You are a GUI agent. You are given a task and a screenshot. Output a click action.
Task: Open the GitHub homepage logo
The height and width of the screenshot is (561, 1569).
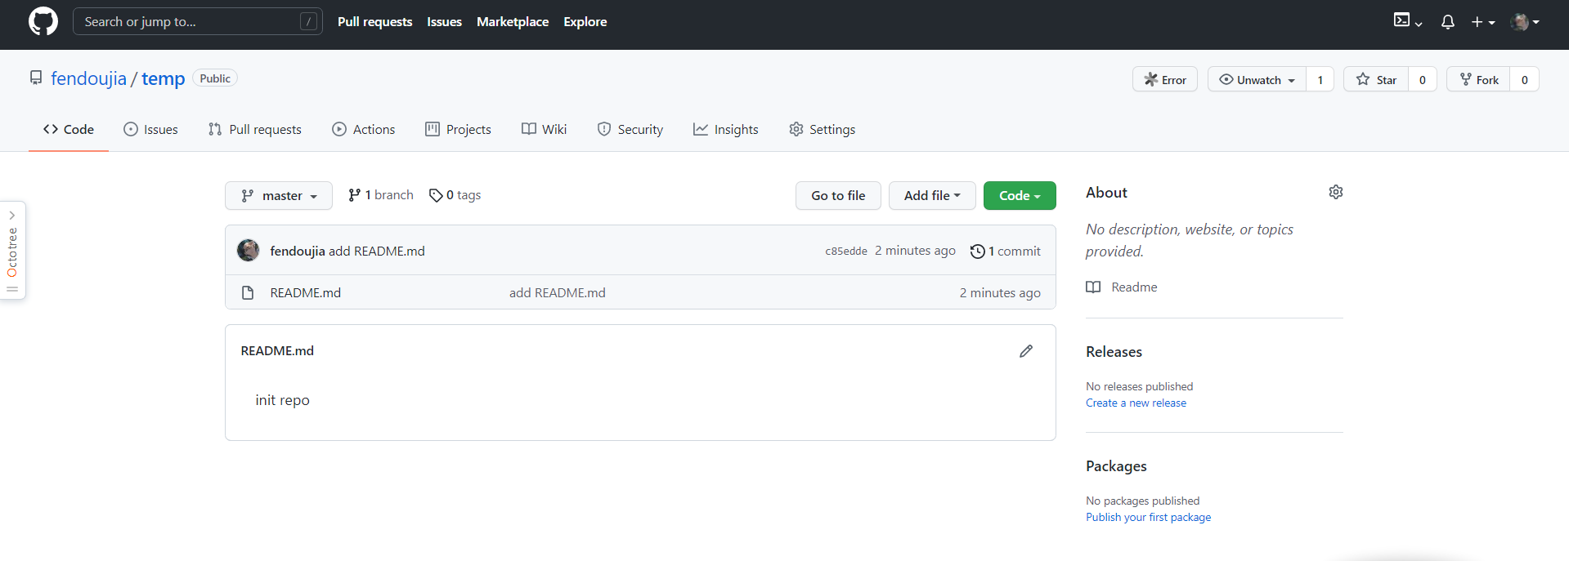[43, 21]
